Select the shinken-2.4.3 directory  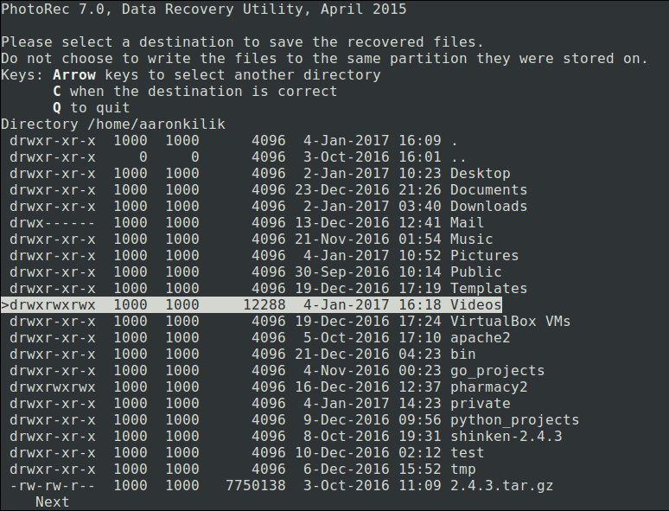pos(506,437)
